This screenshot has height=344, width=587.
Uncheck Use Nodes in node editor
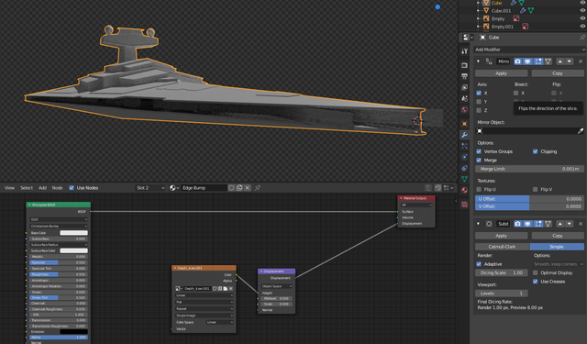tap(72, 188)
